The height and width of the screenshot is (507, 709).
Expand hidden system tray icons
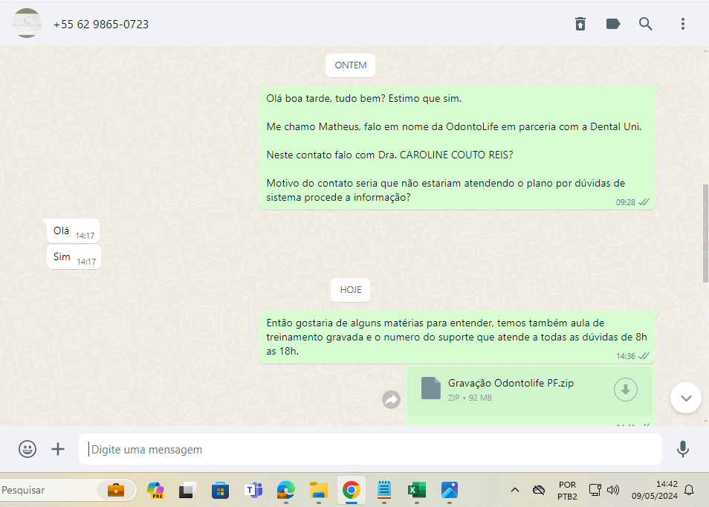click(514, 490)
